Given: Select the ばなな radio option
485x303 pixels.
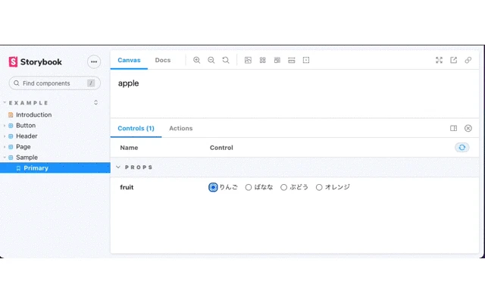Looking at the screenshot, I should click(249, 187).
